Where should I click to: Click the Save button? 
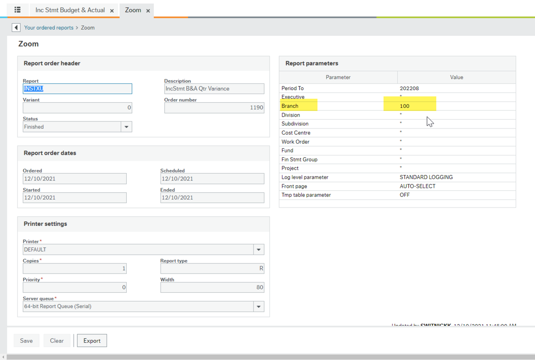(26, 340)
